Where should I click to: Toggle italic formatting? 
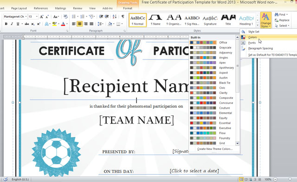[x=12, y=24]
